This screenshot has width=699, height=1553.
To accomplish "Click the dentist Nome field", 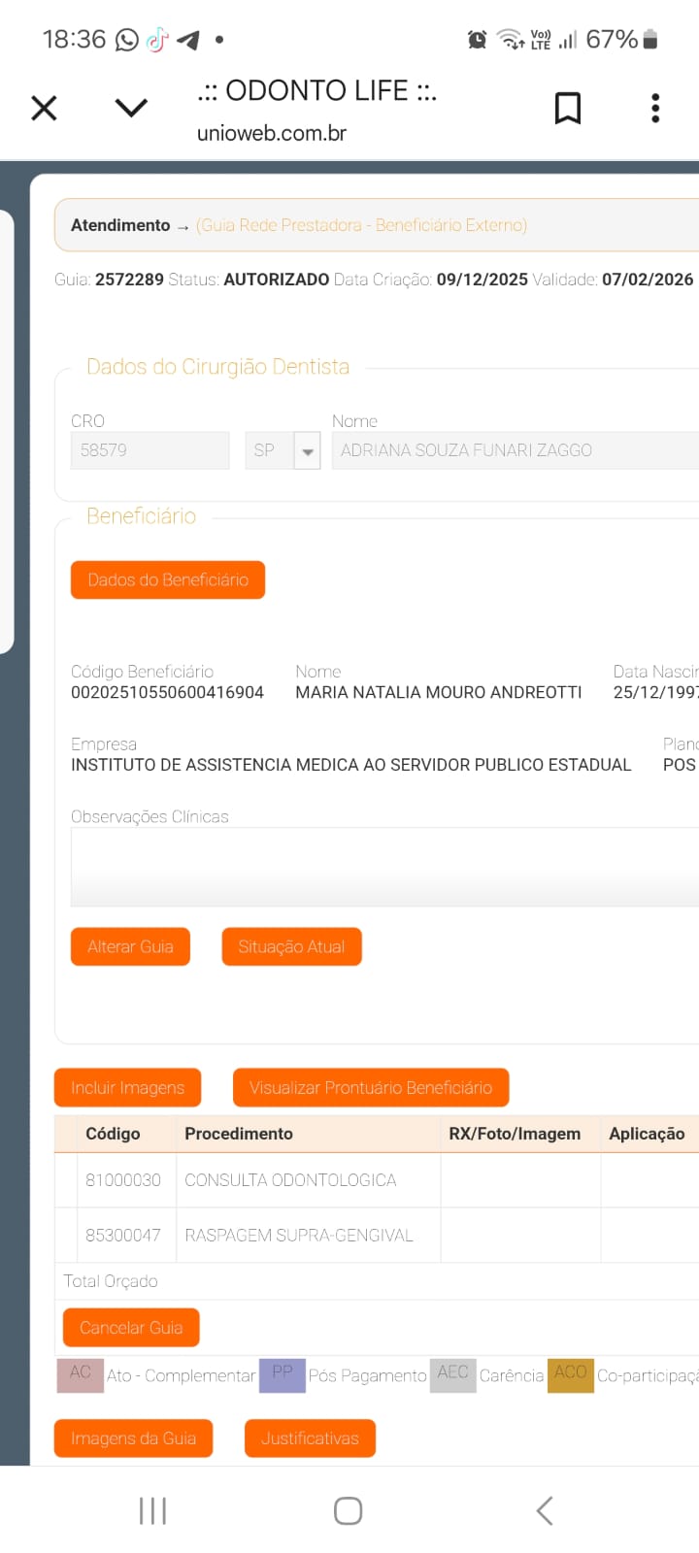I will click(x=516, y=450).
